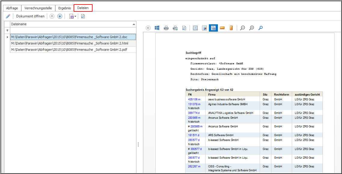Click the row indicator arrow beside the .doc file
342x174 pixels.
tap(7, 37)
